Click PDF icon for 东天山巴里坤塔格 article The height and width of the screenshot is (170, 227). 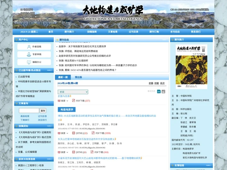coord(92,152)
